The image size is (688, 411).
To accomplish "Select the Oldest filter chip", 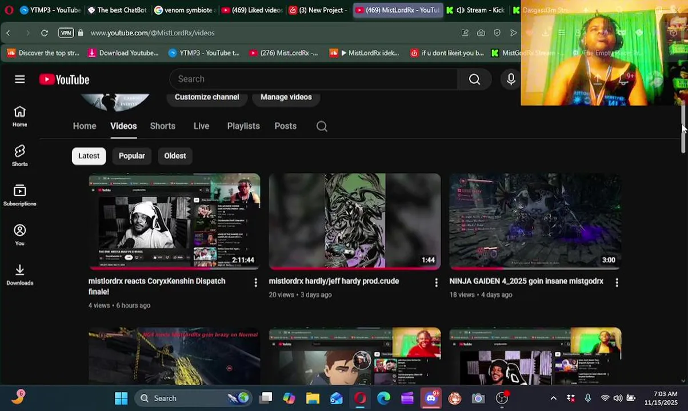I will point(175,156).
